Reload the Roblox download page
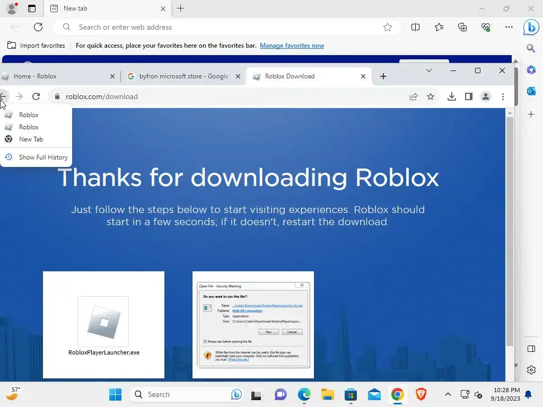The width and height of the screenshot is (543, 407). 36,96
